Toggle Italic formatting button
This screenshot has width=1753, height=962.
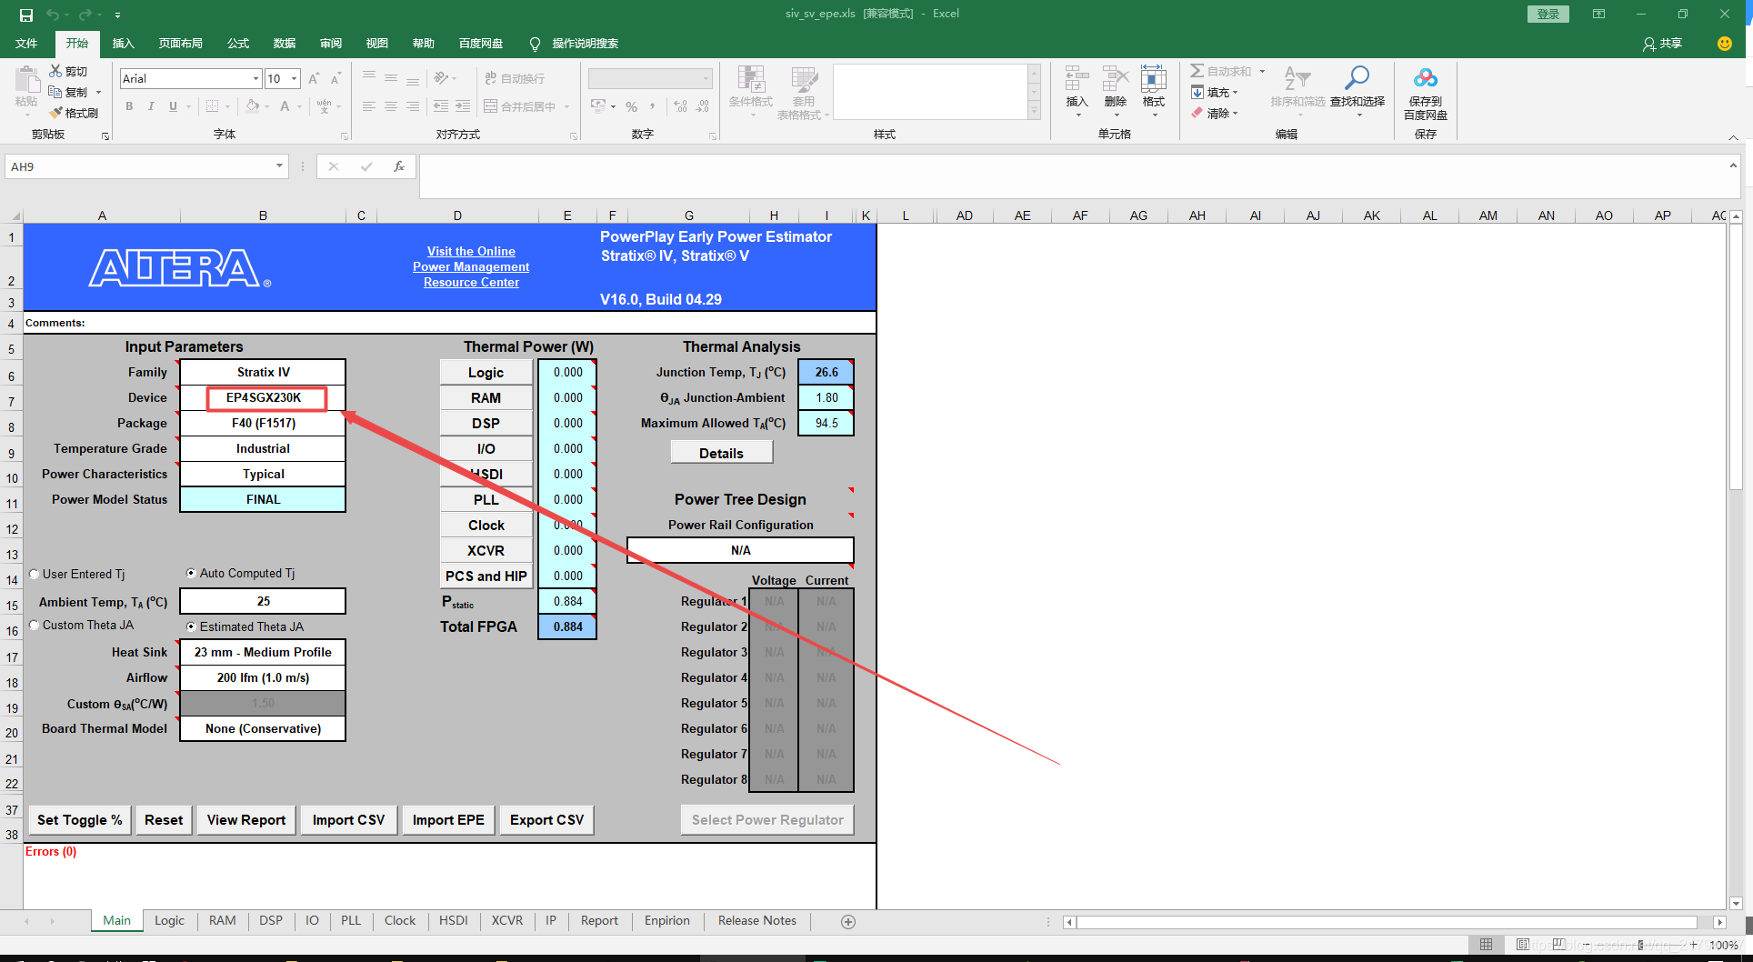point(151,106)
